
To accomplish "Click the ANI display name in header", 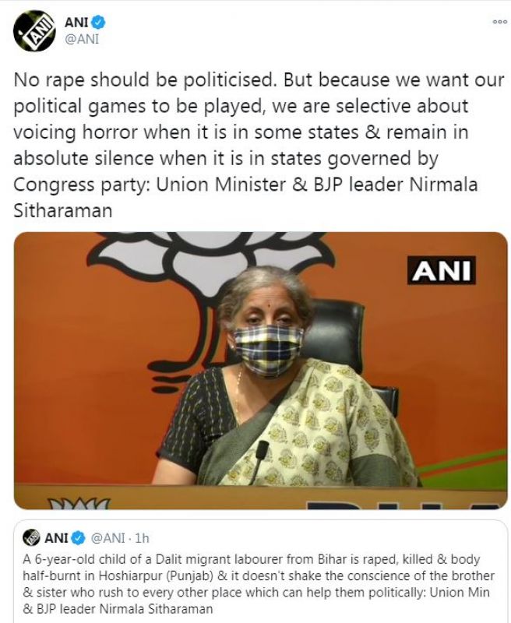I will 76,23.
